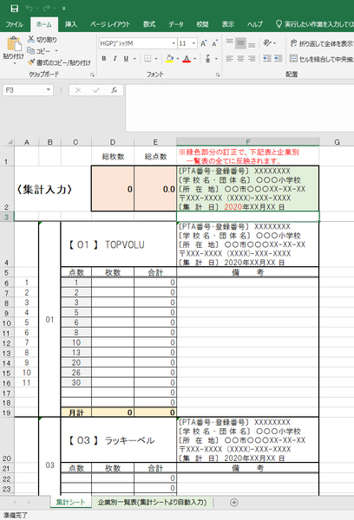Image resolution: width=354 pixels, height=520 pixels.
Task: Add a new sheet with plus button
Action: click(x=234, y=503)
